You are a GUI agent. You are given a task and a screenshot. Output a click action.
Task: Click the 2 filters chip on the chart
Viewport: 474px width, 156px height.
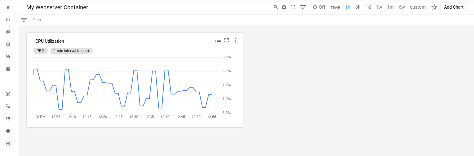pyautogui.click(x=41, y=51)
